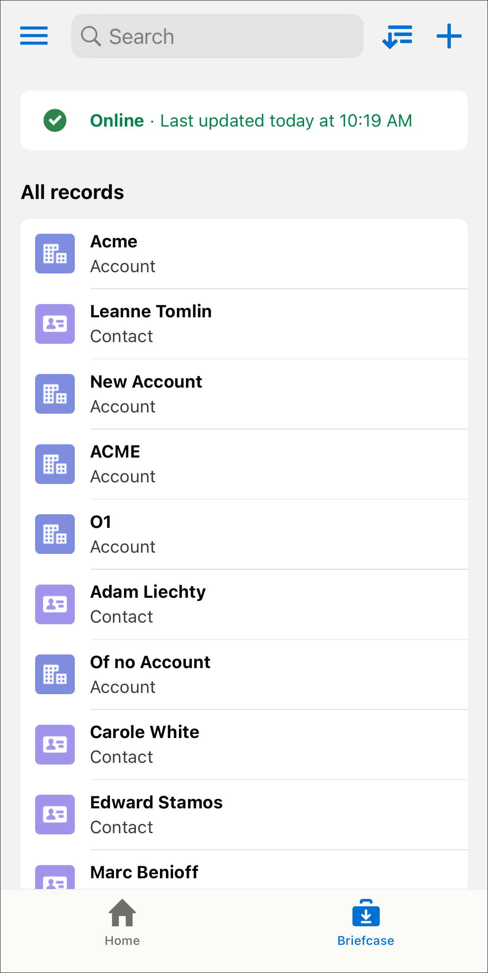Open the navigation hamburger menu
This screenshot has height=973, width=488.
pos(33,36)
